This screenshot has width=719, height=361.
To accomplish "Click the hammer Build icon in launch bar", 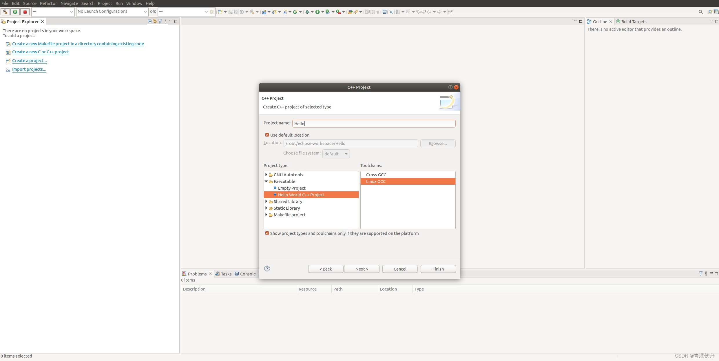I will (5, 12).
